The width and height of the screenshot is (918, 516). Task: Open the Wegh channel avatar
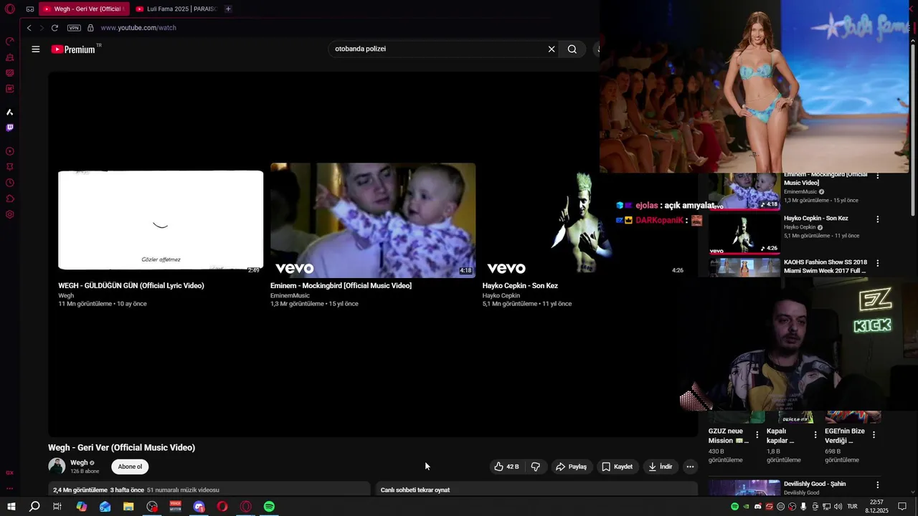pos(57,467)
